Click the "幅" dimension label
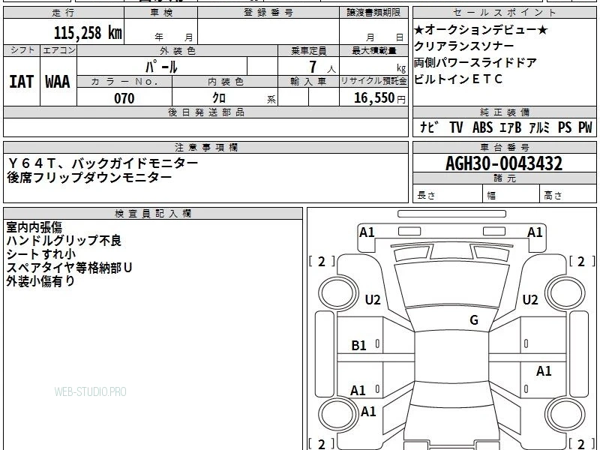This screenshot has width=600, height=450. click(491, 196)
